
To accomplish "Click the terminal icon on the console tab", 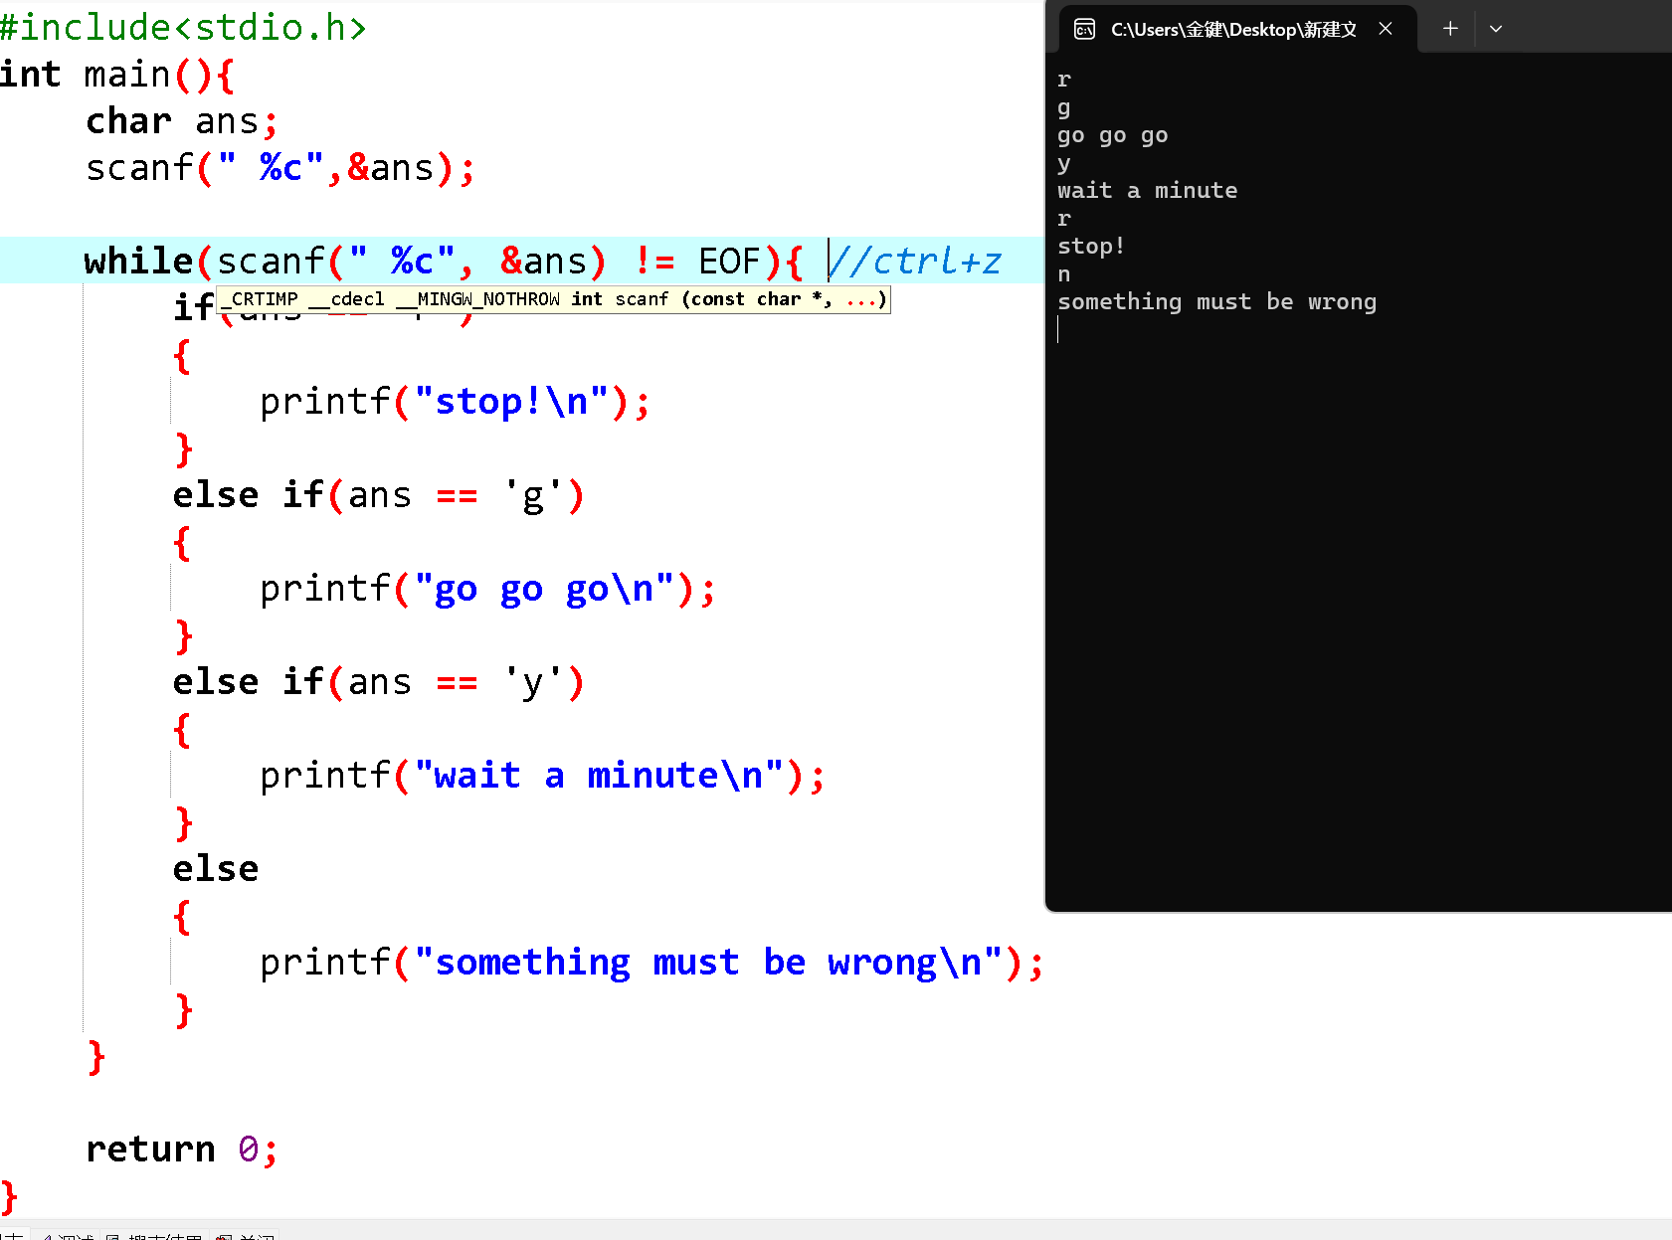I will tap(1084, 29).
